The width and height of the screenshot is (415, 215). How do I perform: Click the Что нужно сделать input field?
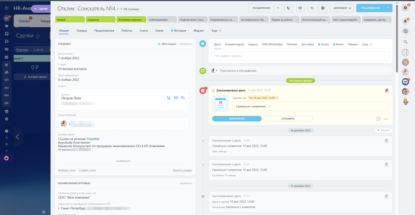point(300,56)
